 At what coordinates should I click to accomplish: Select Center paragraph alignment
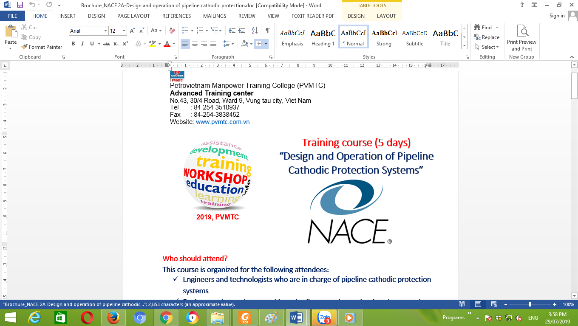coord(195,44)
